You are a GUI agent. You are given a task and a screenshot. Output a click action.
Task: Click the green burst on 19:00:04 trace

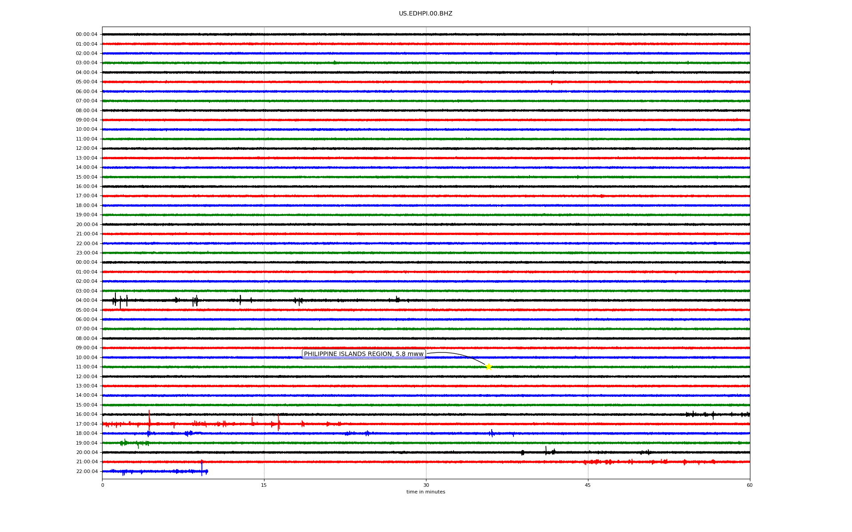click(124, 442)
